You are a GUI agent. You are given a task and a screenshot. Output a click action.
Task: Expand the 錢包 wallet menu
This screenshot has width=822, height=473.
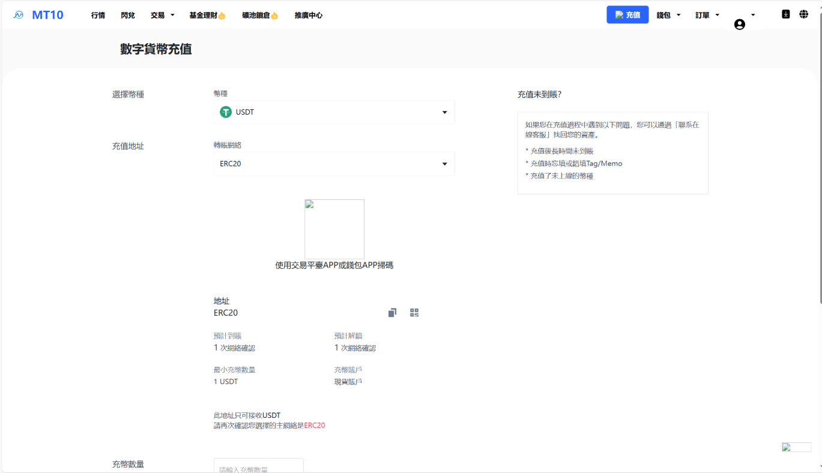tap(668, 15)
